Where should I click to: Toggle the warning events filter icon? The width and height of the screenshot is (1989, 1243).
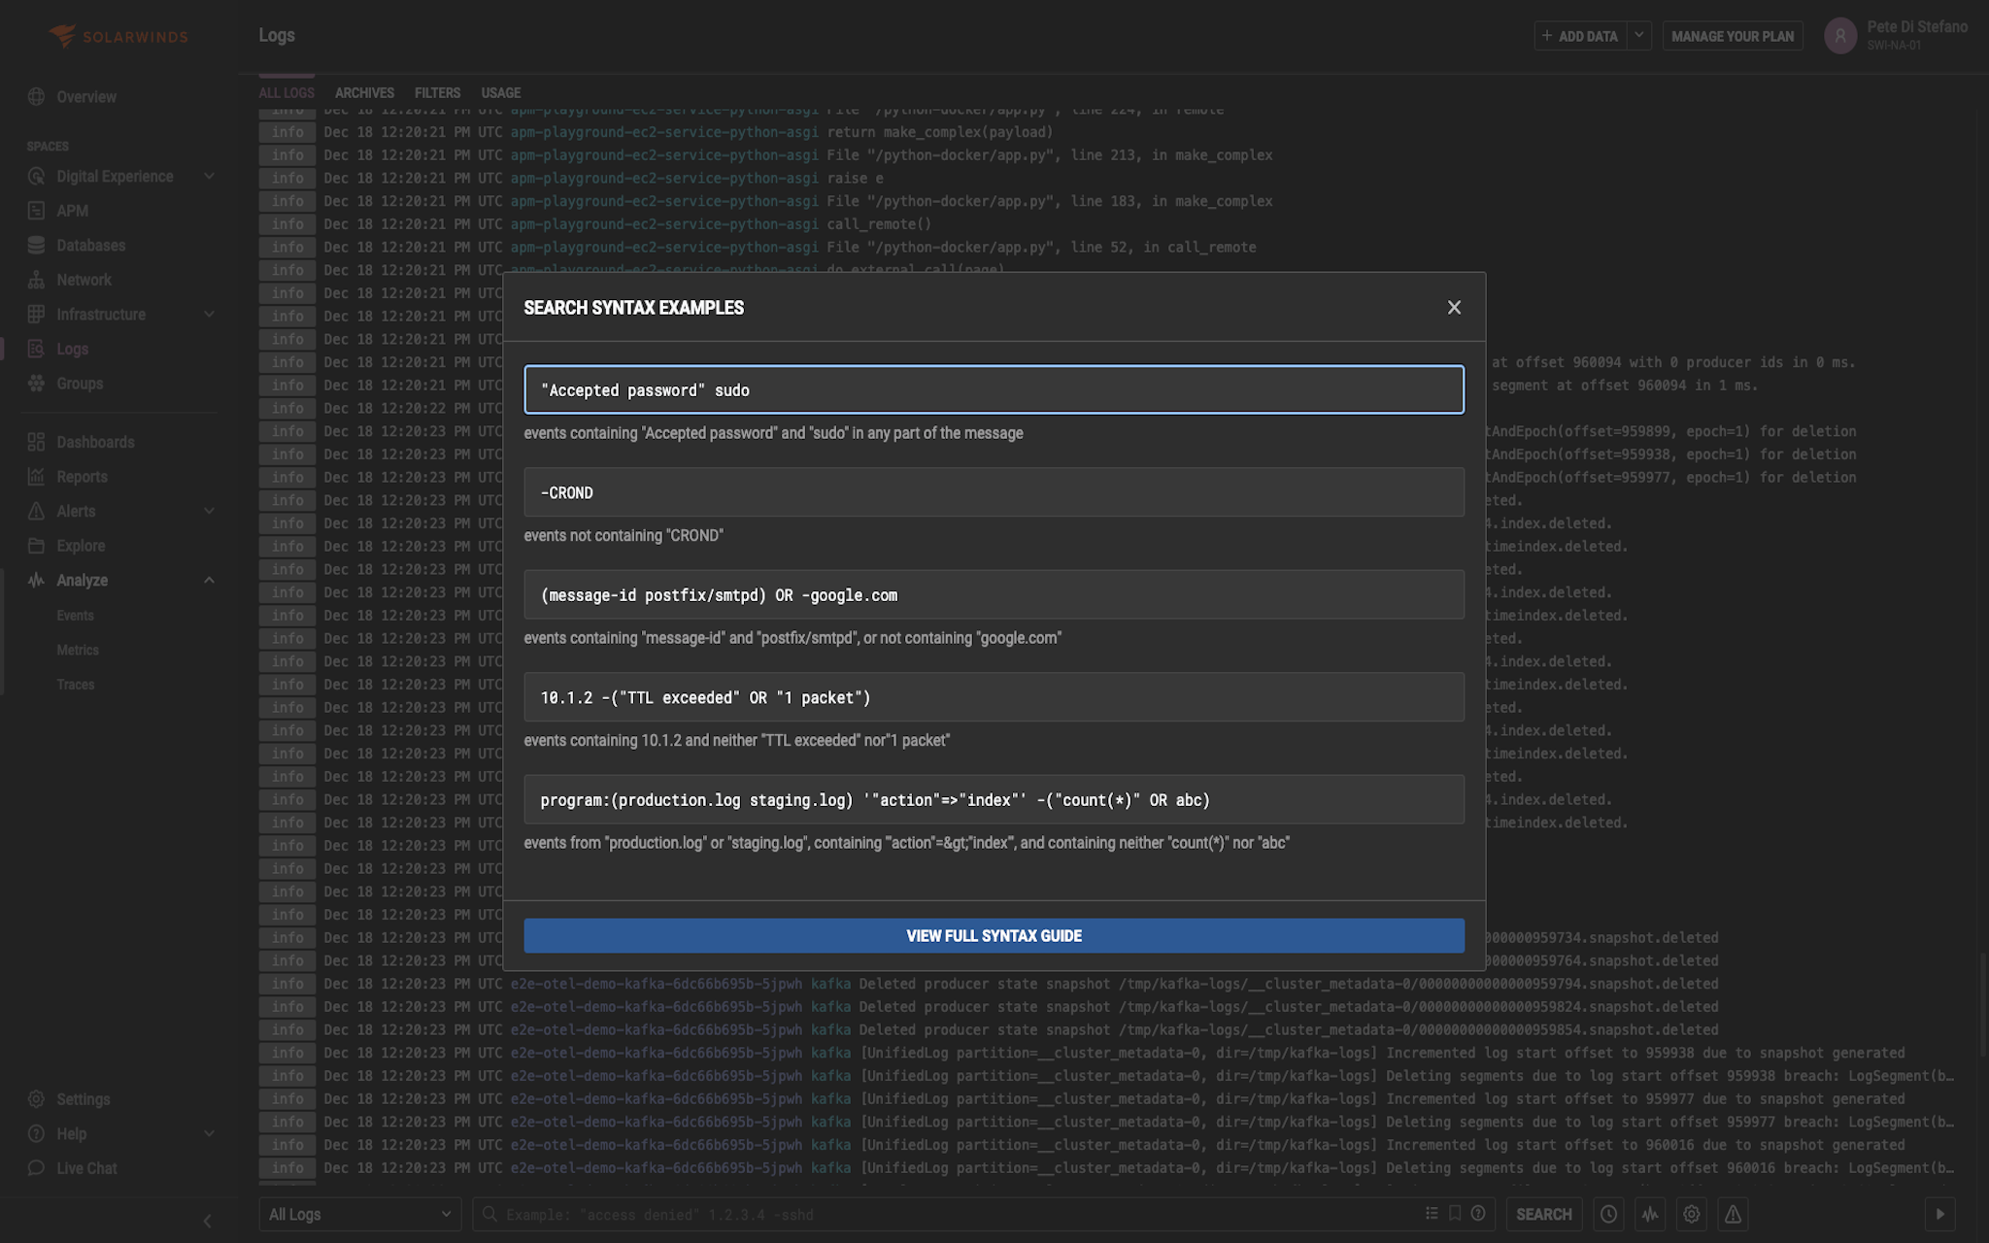click(x=1732, y=1214)
